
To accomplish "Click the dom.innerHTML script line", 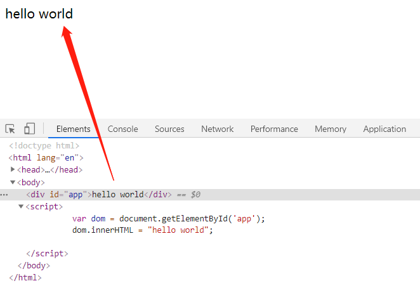I will 143,230.
